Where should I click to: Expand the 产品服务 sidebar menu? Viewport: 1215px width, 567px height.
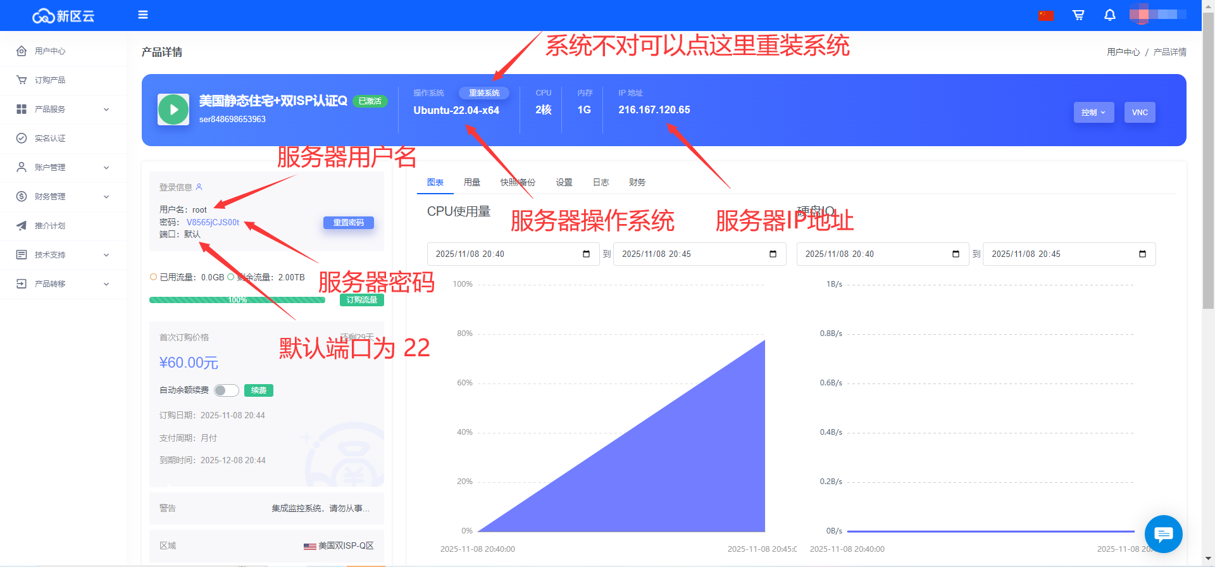pyautogui.click(x=63, y=109)
